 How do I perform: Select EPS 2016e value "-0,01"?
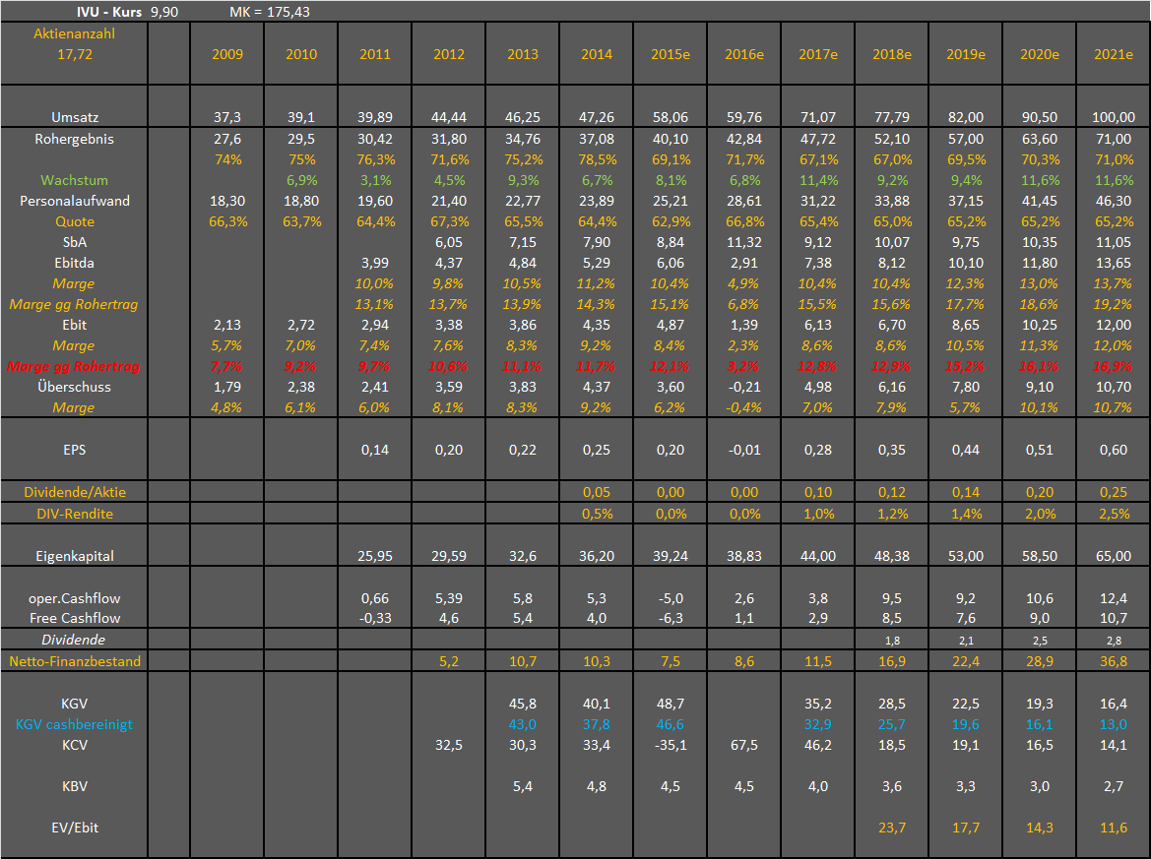point(744,450)
